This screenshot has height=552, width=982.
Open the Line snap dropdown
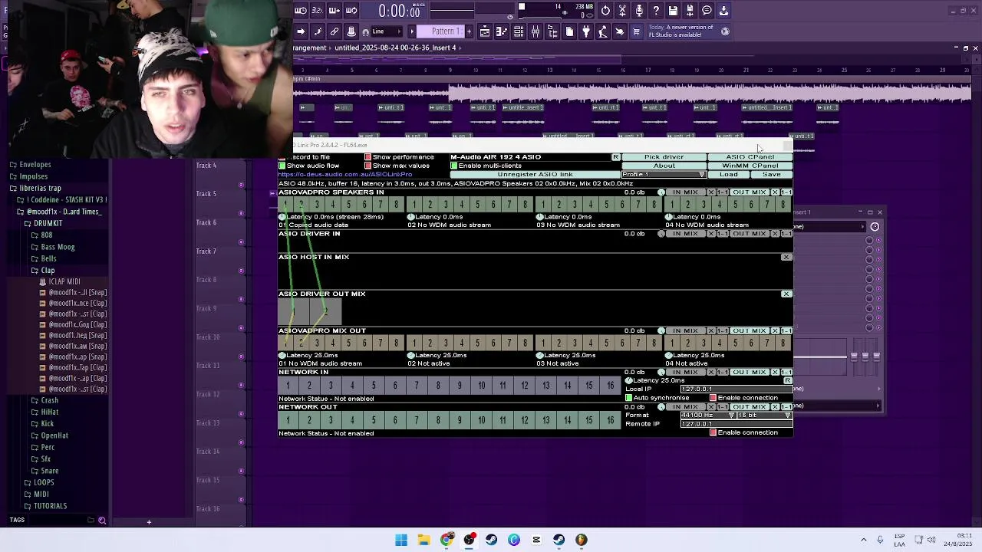[x=385, y=31]
